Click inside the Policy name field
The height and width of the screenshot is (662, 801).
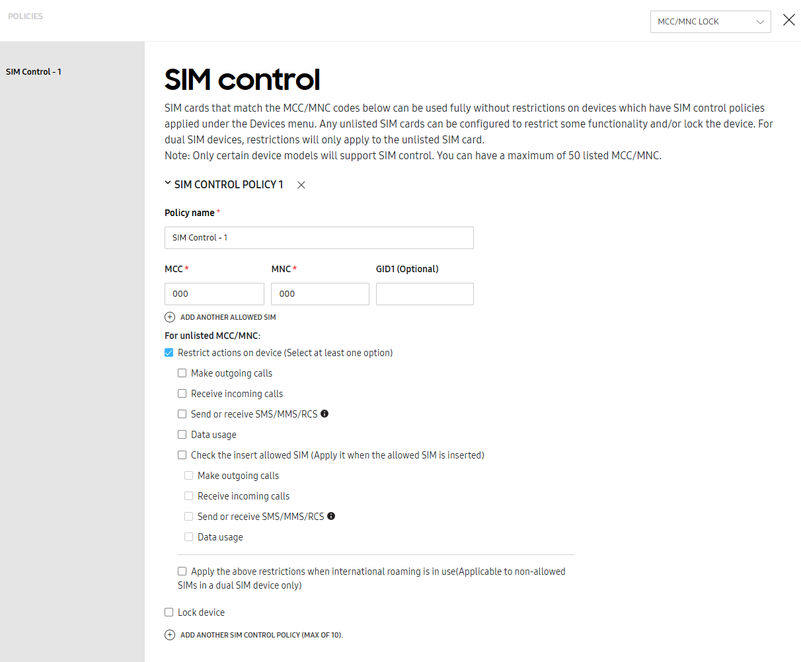pos(319,238)
